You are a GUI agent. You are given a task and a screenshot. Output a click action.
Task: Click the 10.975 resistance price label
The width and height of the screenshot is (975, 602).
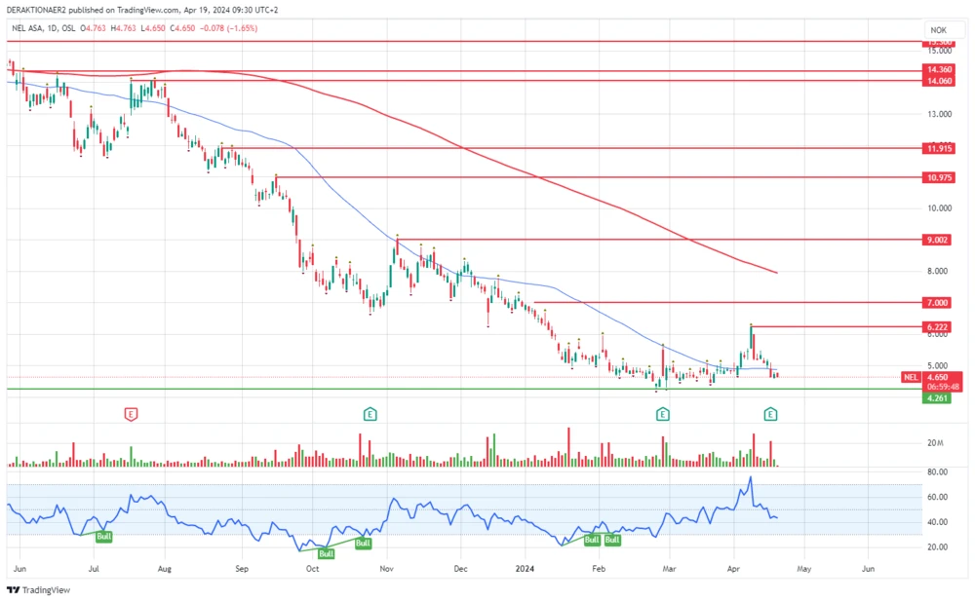pos(940,177)
